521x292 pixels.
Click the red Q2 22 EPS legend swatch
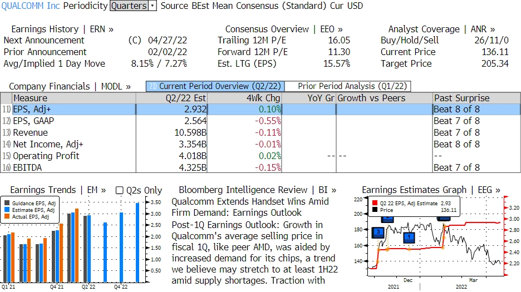pyautogui.click(x=375, y=203)
